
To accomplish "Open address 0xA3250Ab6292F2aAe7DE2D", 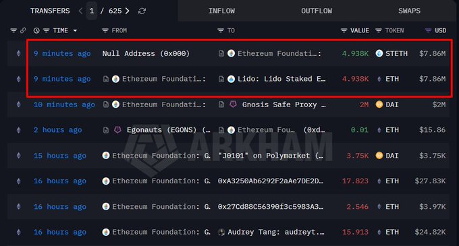I will tap(271, 181).
